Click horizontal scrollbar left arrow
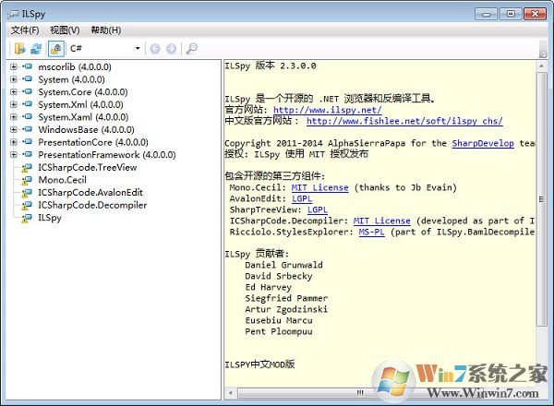The width and height of the screenshot is (554, 406). tap(230, 392)
